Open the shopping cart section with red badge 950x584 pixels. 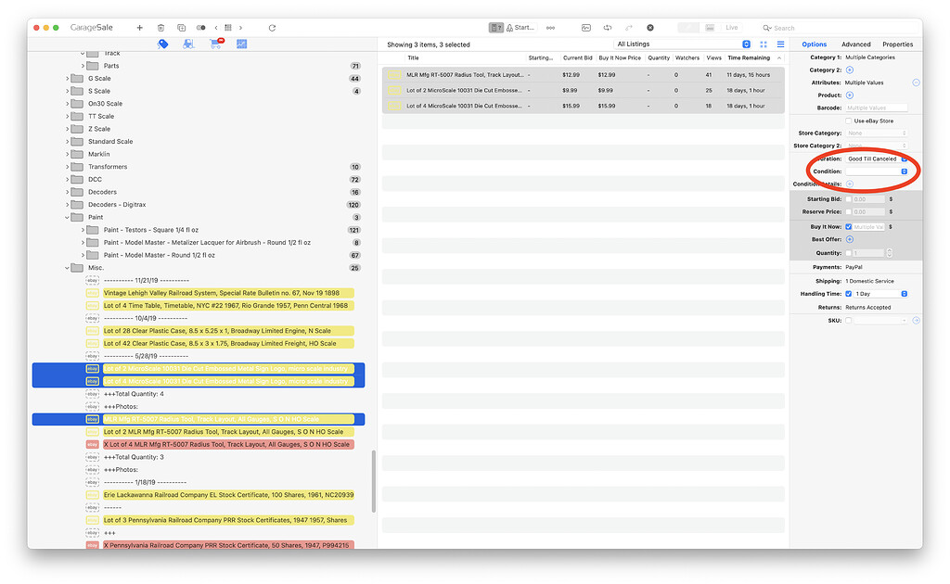click(215, 44)
